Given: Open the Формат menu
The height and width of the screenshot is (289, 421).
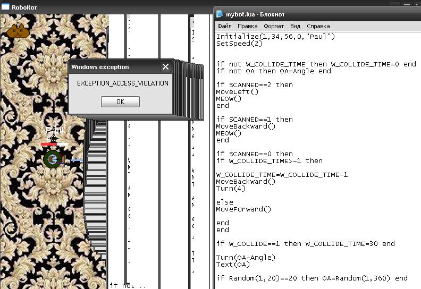Looking at the screenshot, I should 274,26.
